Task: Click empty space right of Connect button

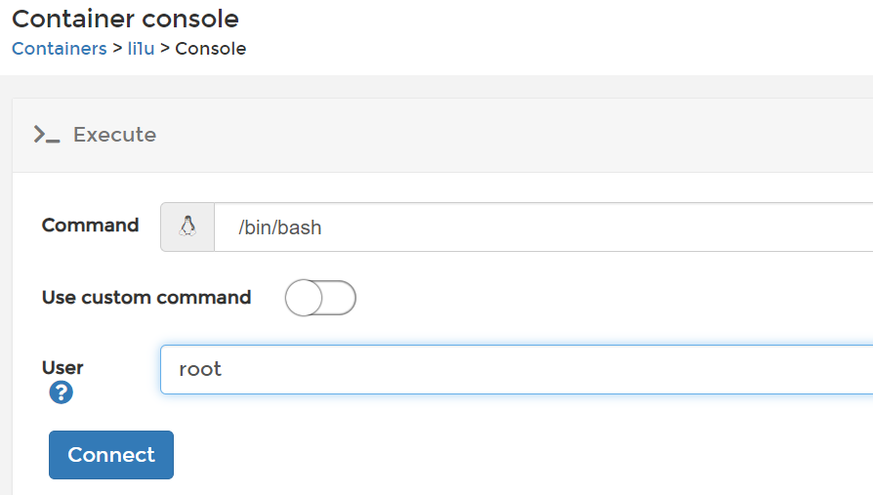Action: pyautogui.click(x=488, y=455)
